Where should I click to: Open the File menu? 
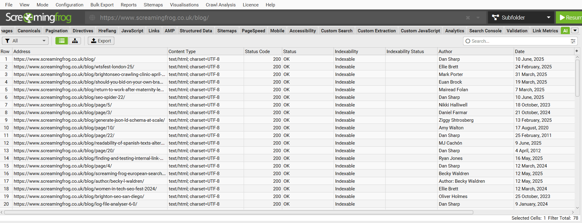9,5
